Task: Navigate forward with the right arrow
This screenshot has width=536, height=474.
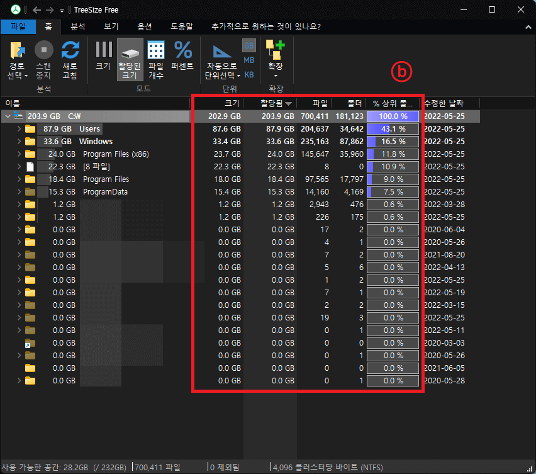Action: (x=50, y=10)
